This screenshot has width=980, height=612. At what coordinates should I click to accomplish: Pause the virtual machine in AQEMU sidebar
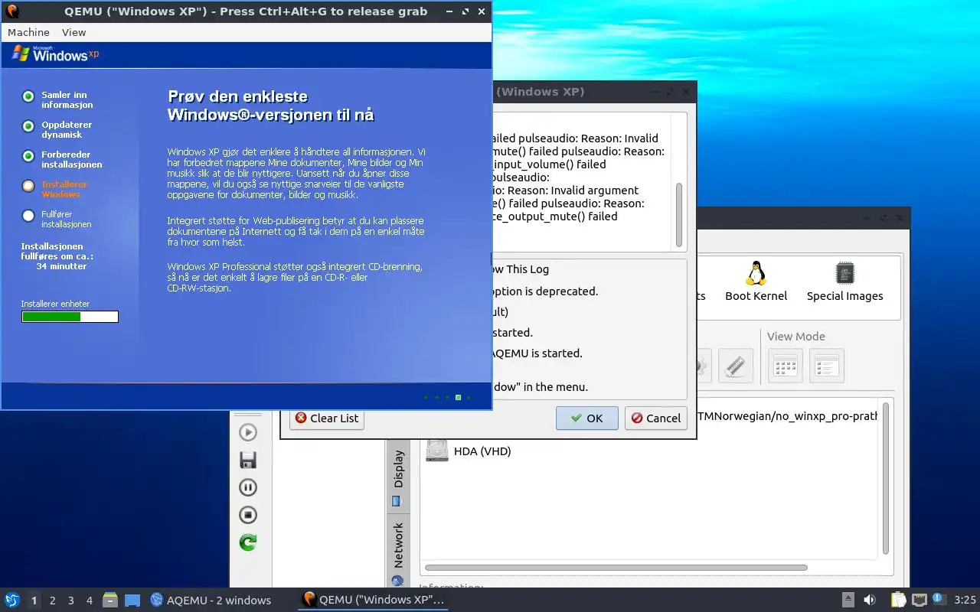click(248, 487)
